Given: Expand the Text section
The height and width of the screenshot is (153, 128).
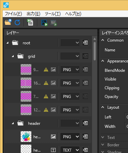Looking at the screenshot, I should (103, 137).
